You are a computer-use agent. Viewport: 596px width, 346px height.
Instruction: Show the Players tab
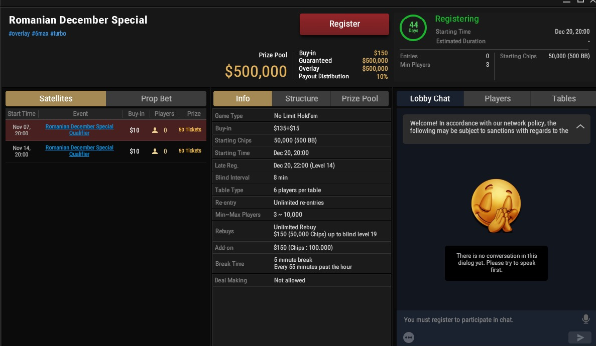coord(497,99)
